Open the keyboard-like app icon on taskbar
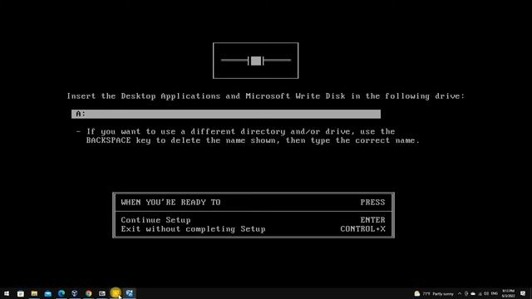This screenshot has width=532, height=299. click(x=102, y=293)
